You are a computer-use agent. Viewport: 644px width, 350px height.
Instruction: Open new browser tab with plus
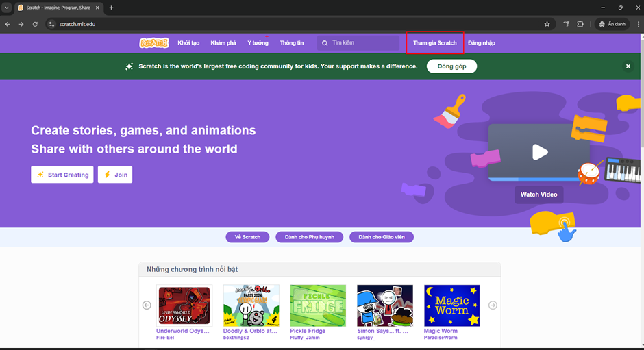pyautogui.click(x=111, y=8)
